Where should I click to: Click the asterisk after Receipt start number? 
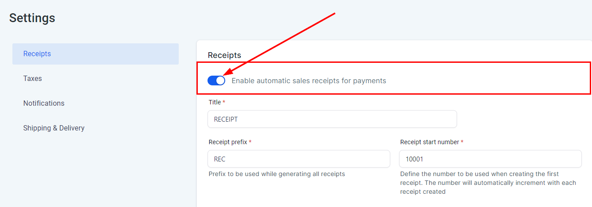(462, 142)
